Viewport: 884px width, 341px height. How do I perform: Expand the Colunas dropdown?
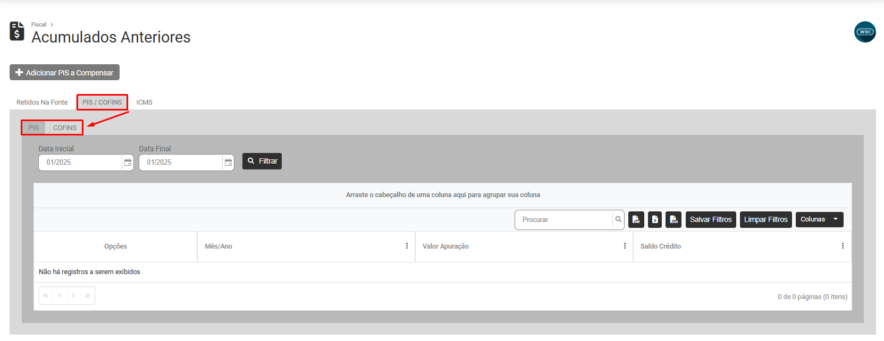(x=819, y=220)
